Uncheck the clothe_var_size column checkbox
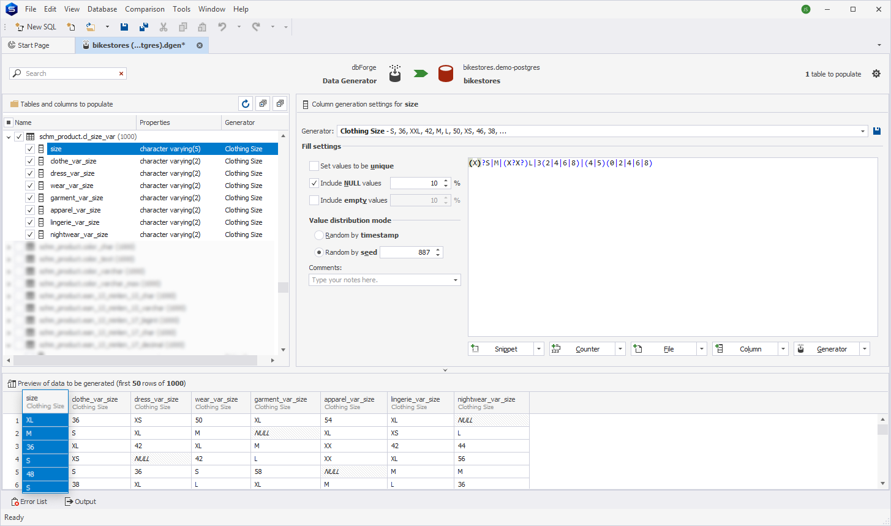 30,161
